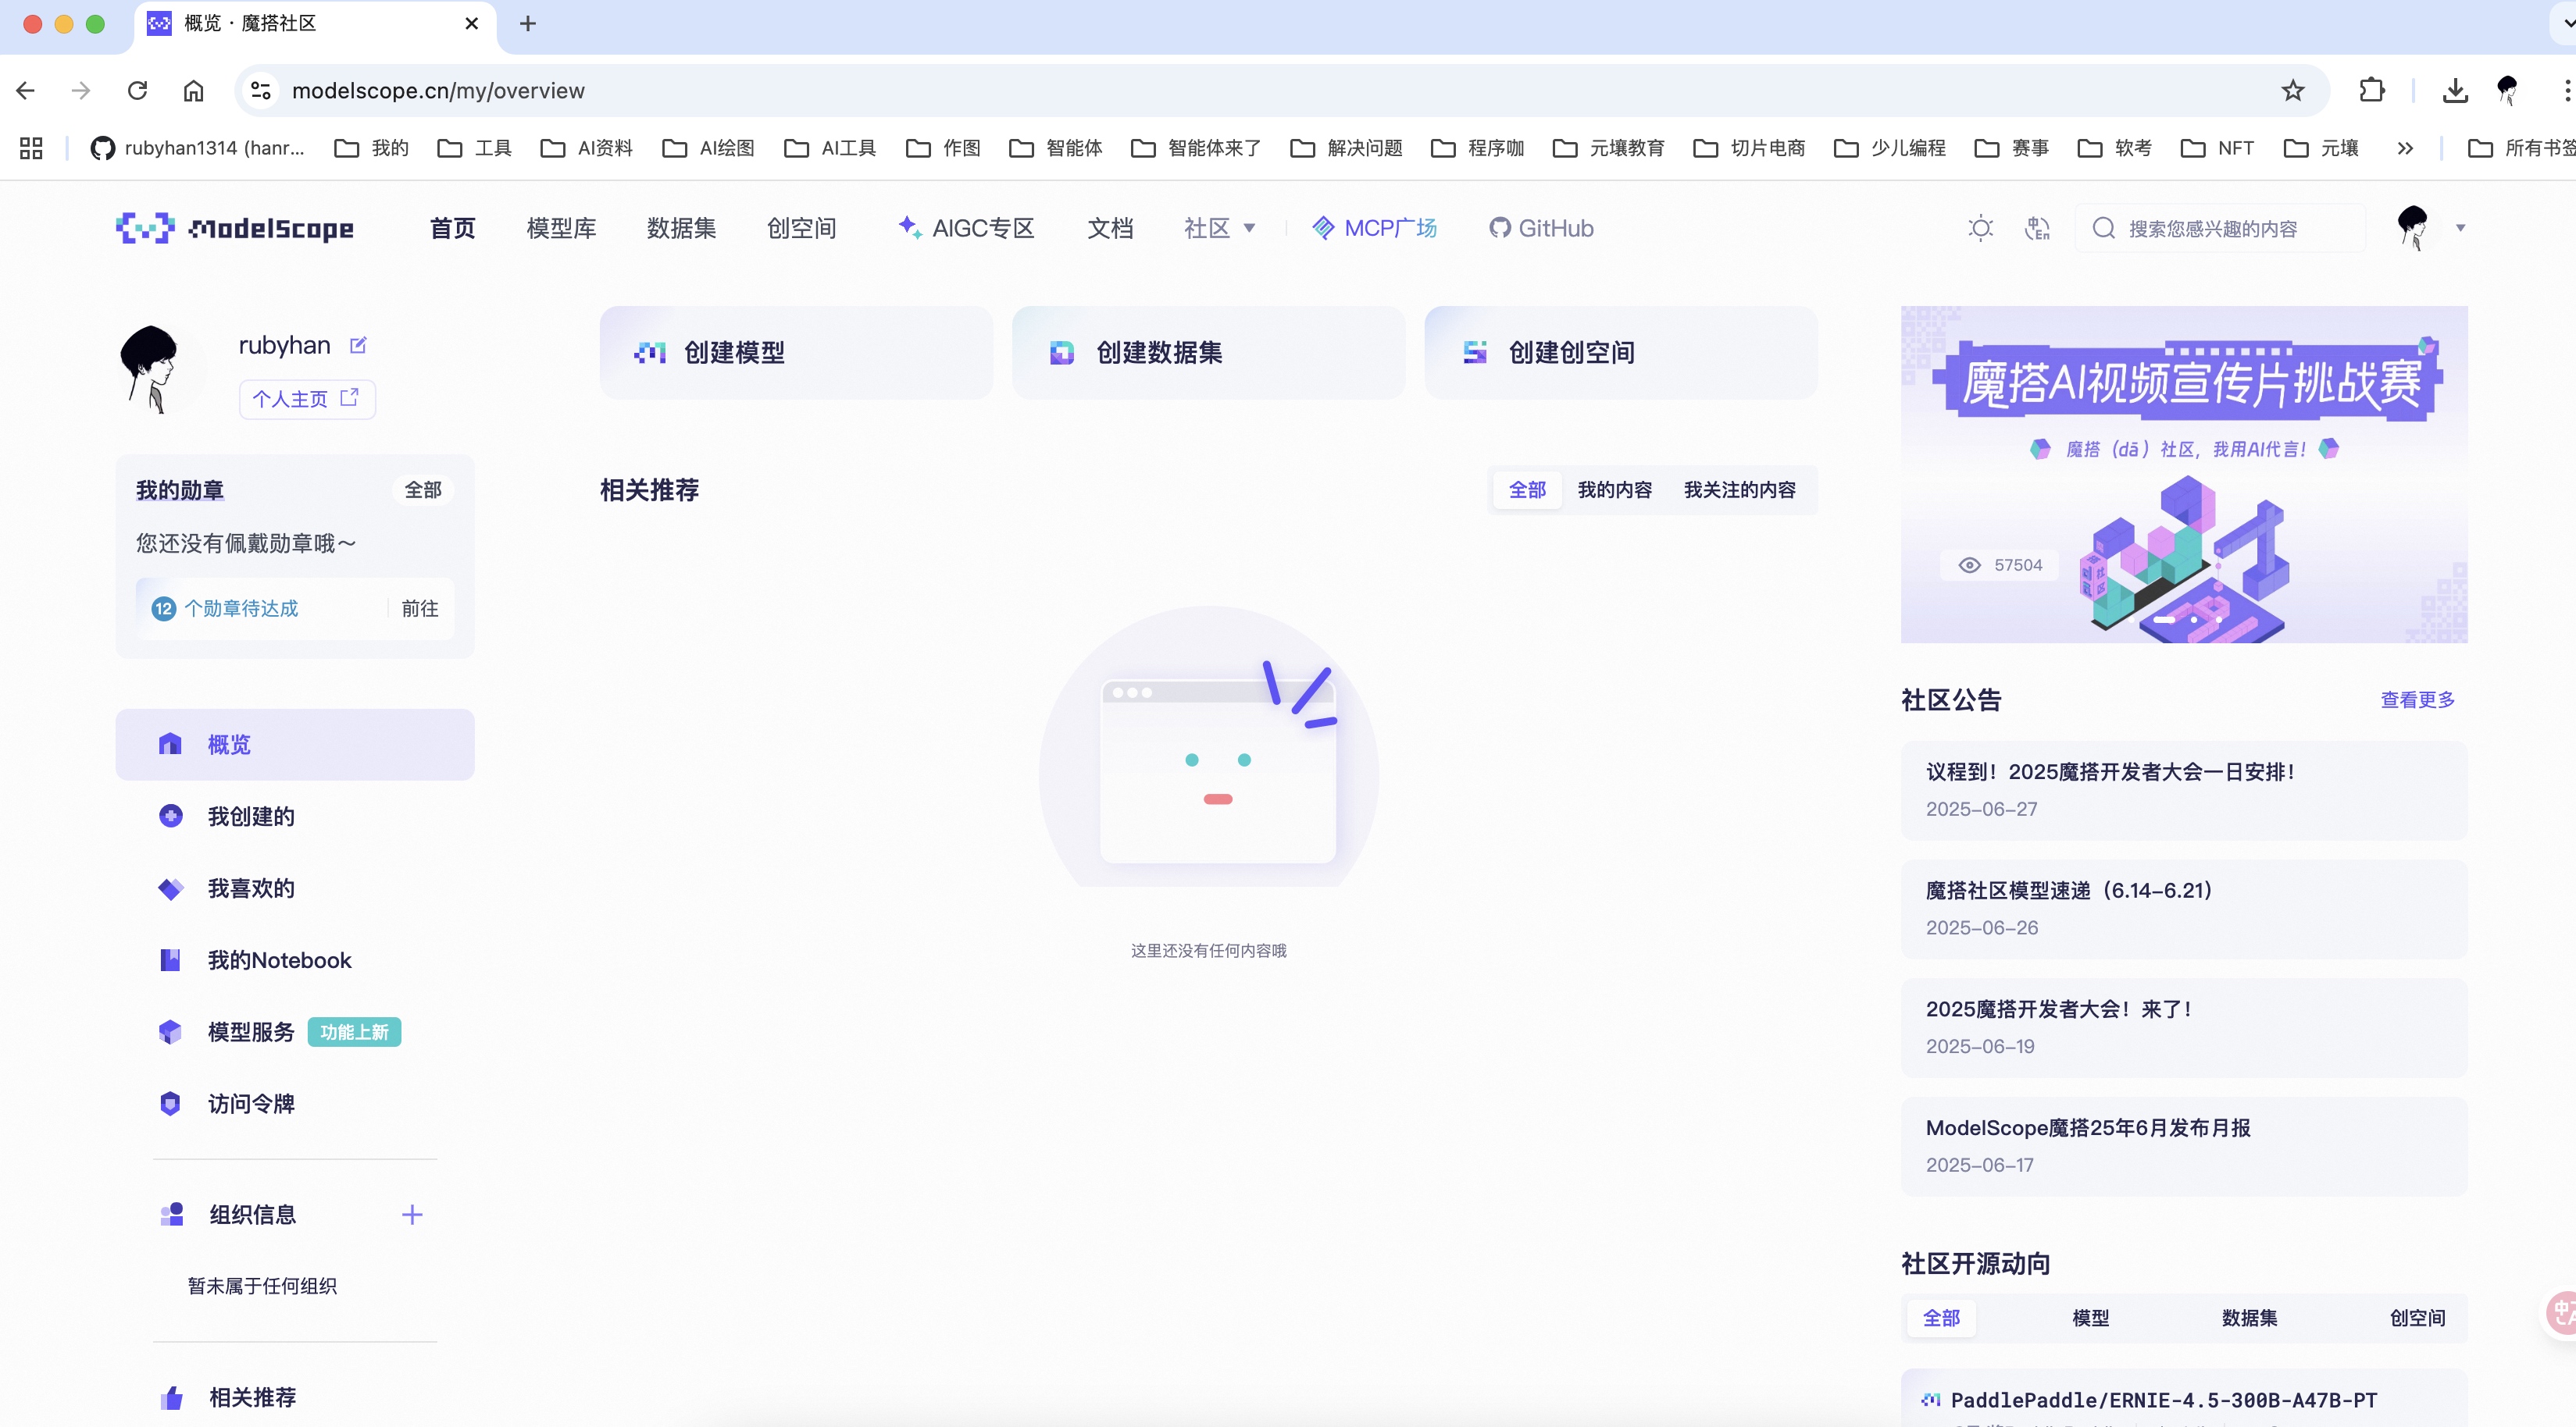Screen dimensions: 2576x1427
Task: Click the 12 个勋章待达成 link
Action: click(225, 609)
